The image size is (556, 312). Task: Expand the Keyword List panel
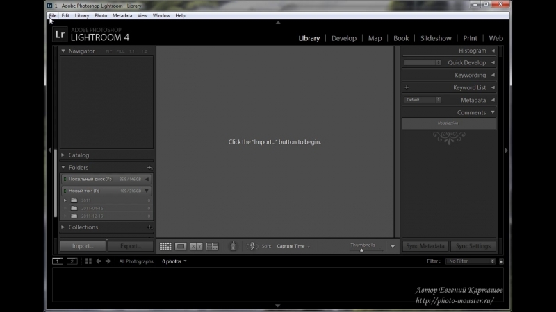pos(493,87)
